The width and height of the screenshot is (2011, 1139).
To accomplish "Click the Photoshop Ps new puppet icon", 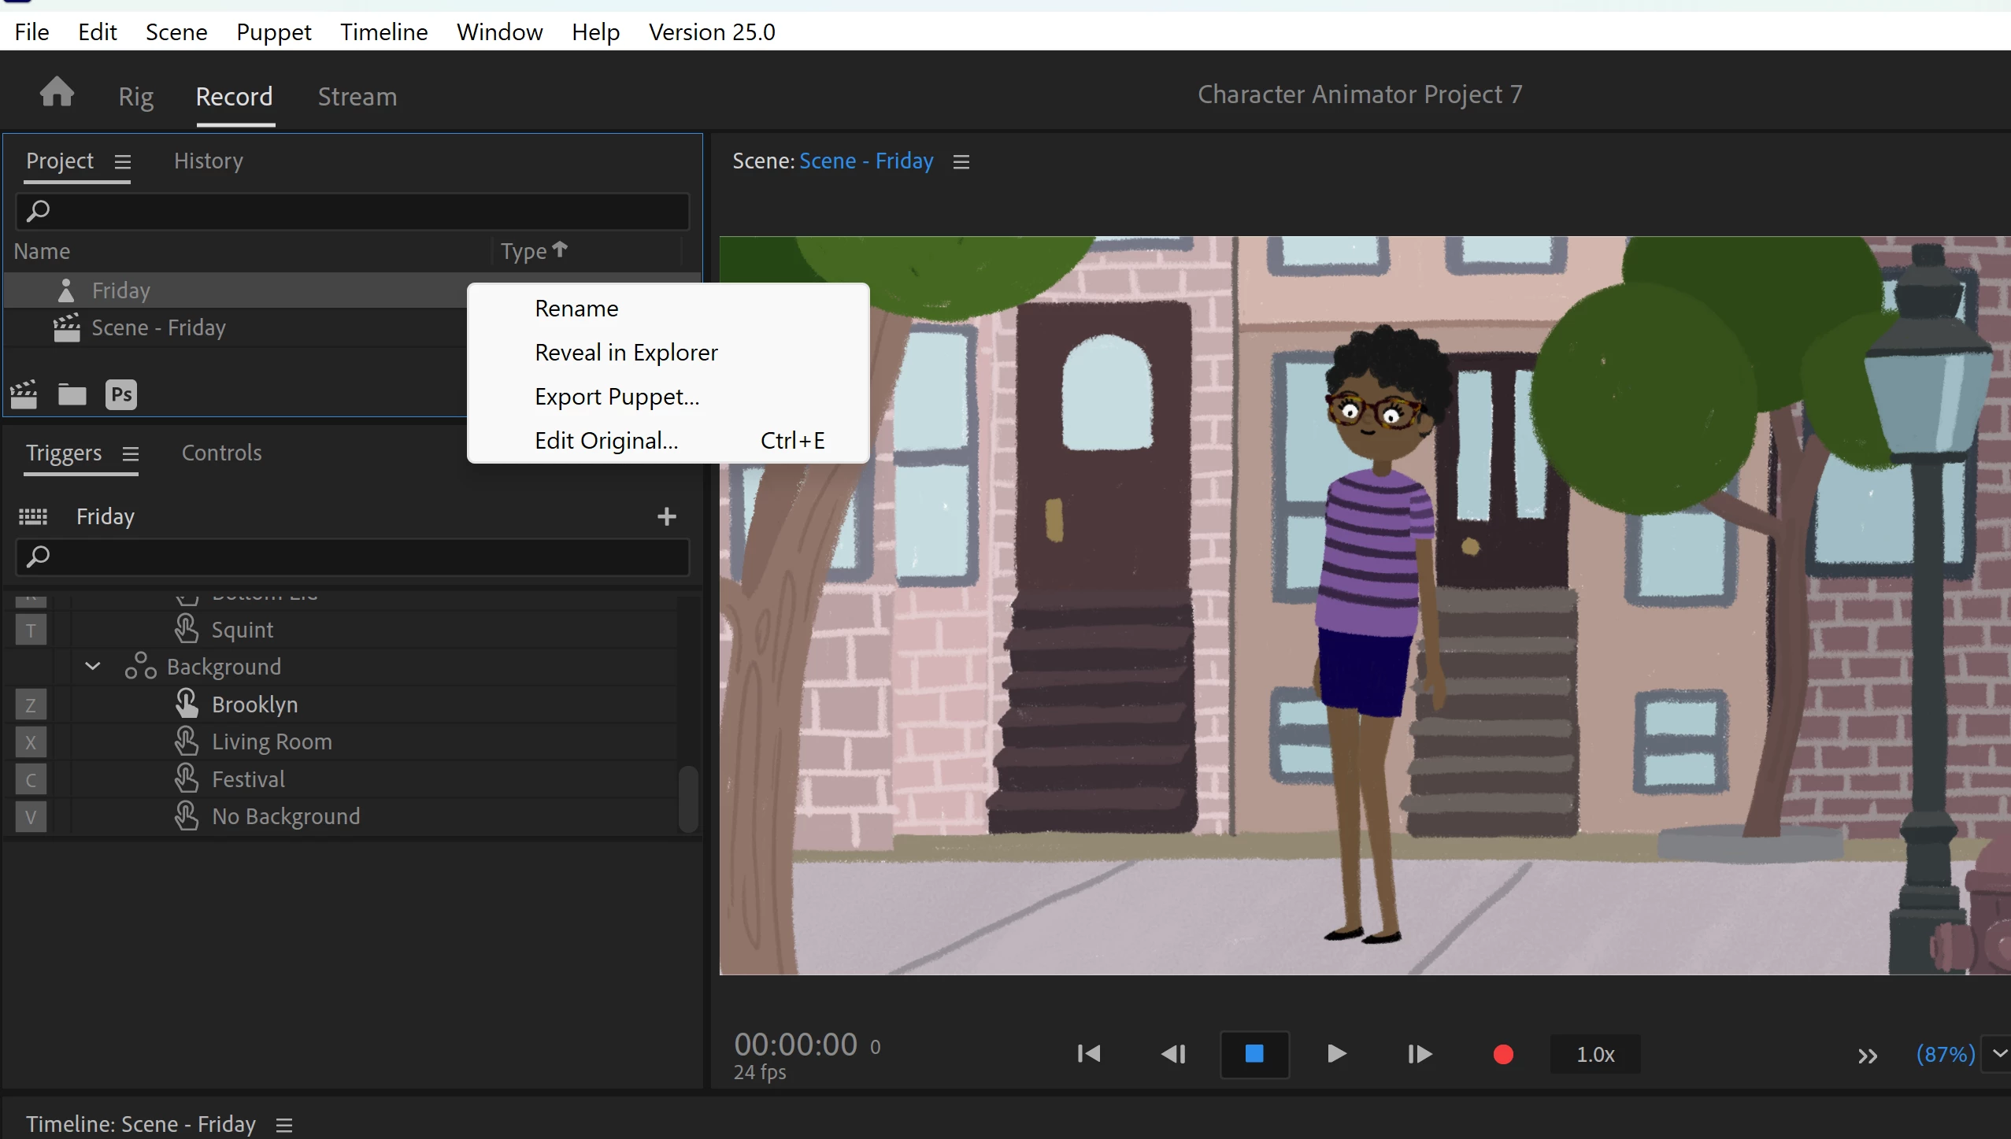I will pos(120,394).
